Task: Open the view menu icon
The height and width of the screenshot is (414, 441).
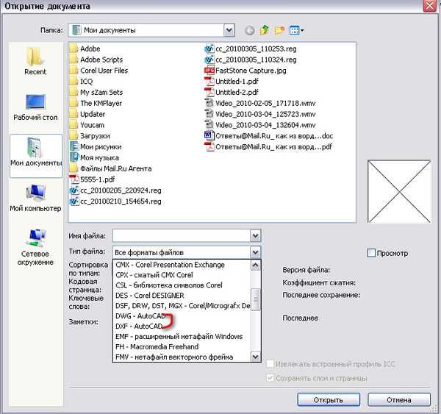Action: (294, 30)
